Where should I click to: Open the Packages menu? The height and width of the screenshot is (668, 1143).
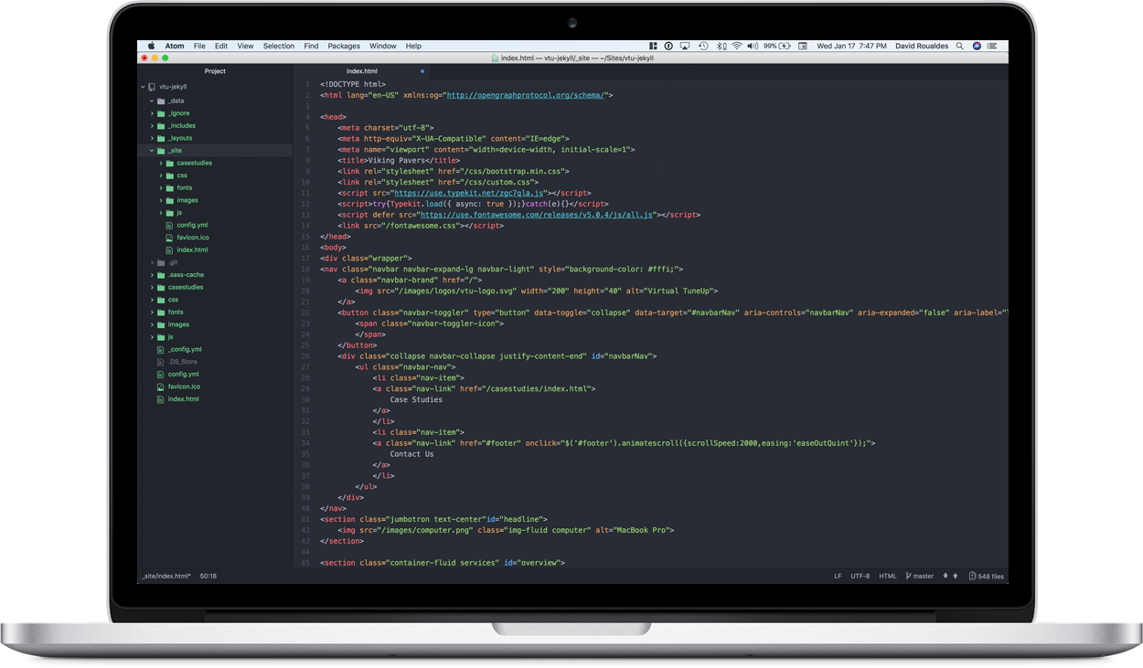point(344,45)
